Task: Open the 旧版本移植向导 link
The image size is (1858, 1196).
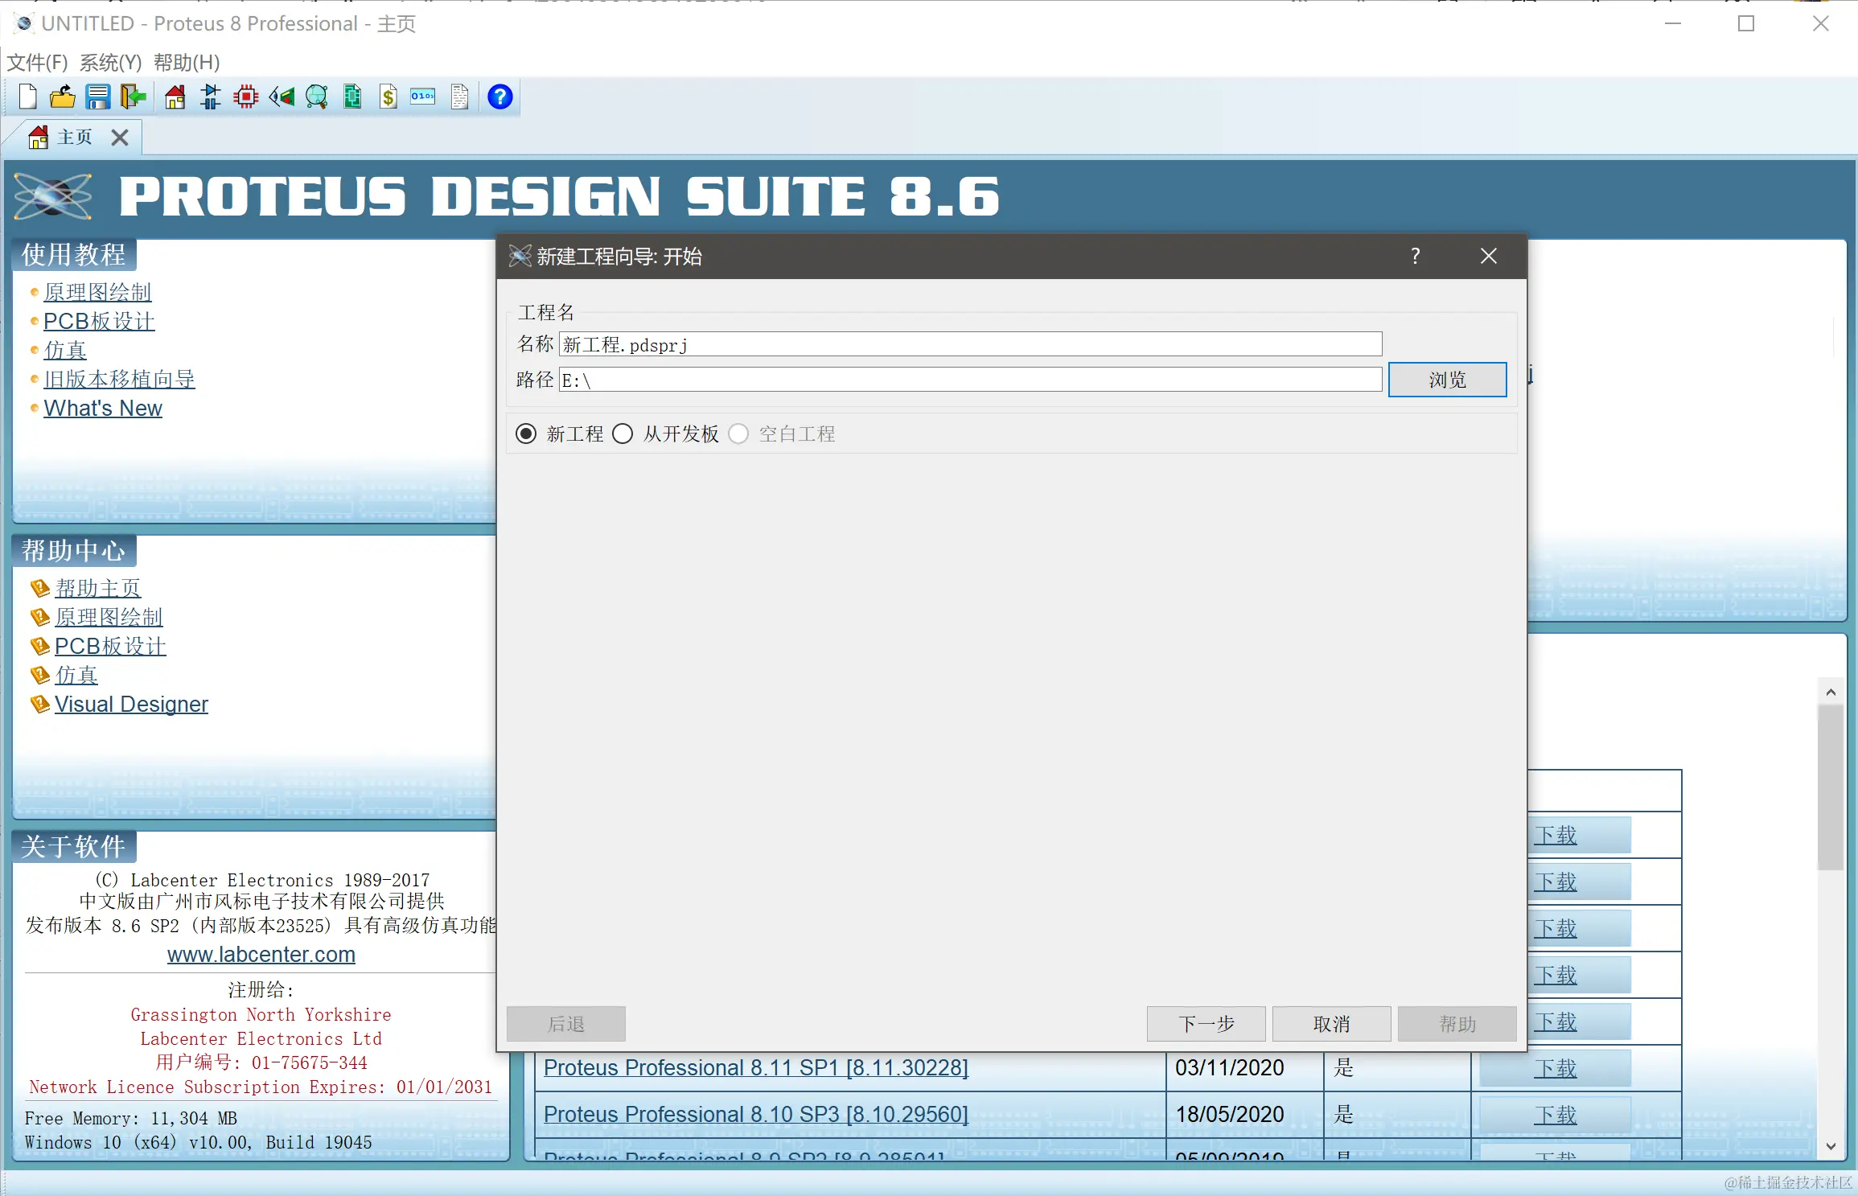Action: 119,379
